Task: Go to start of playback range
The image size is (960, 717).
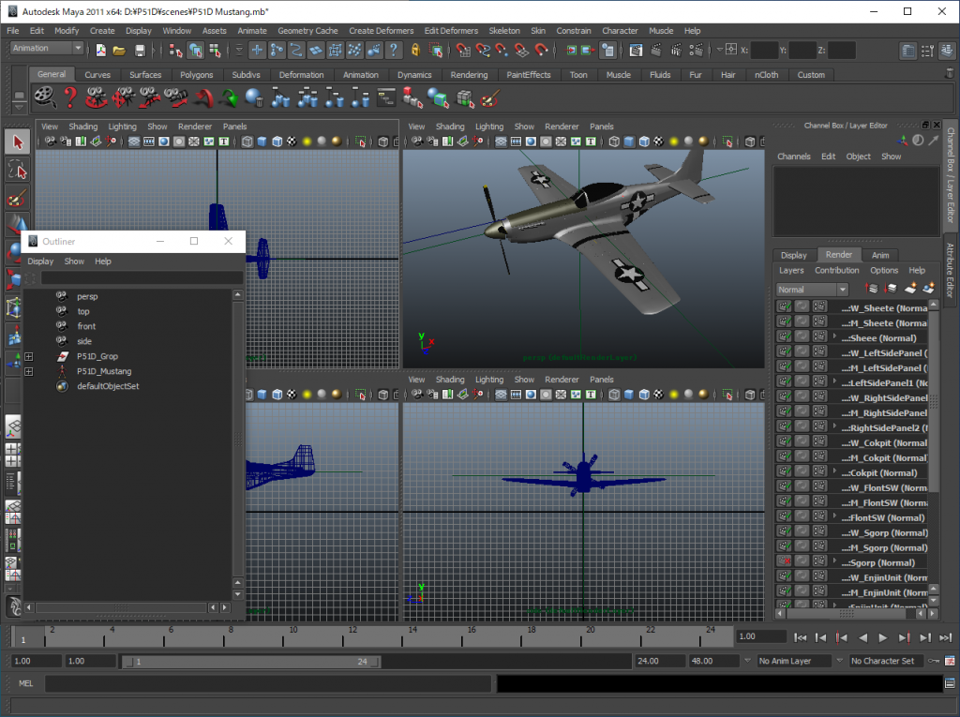Action: click(x=801, y=638)
